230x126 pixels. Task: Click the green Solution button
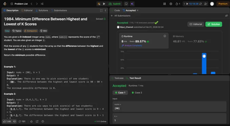point(214,24)
